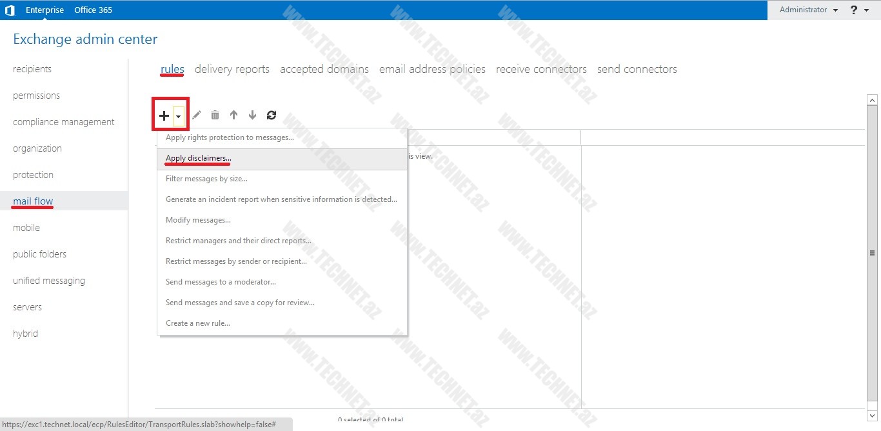The height and width of the screenshot is (431, 881).
Task: Switch to the delivery reports tab
Action: coord(232,69)
